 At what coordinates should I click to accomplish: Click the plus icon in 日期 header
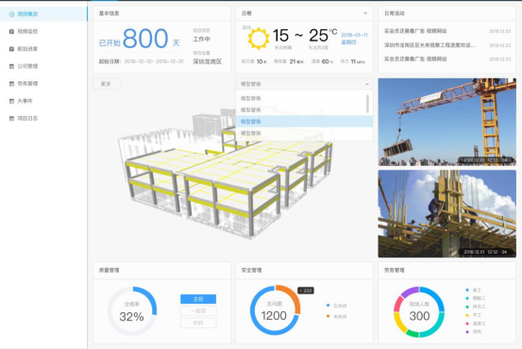pyautogui.click(x=365, y=13)
